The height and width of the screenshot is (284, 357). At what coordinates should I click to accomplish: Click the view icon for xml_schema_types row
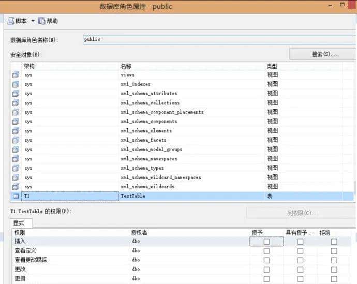16,168
